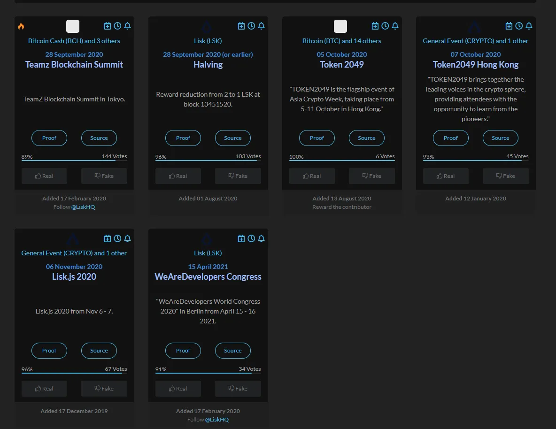The width and height of the screenshot is (556, 429).
Task: Open the Lisk (LSK) link on Halving card
Action: pyautogui.click(x=208, y=41)
